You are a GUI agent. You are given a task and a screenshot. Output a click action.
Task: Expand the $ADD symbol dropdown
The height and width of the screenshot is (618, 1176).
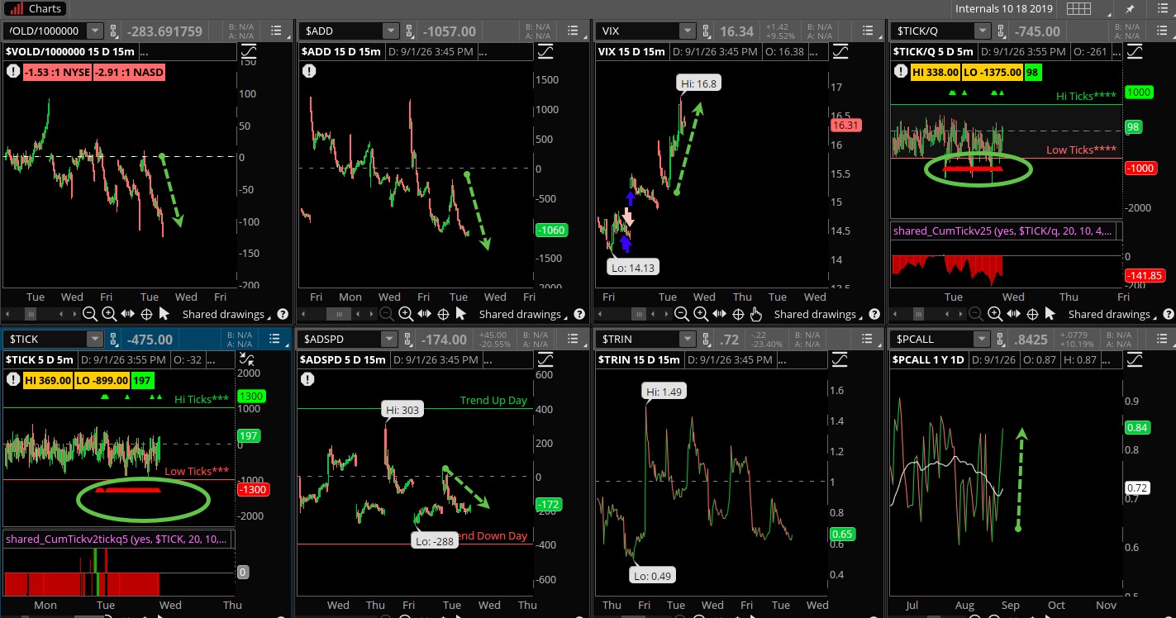391,31
